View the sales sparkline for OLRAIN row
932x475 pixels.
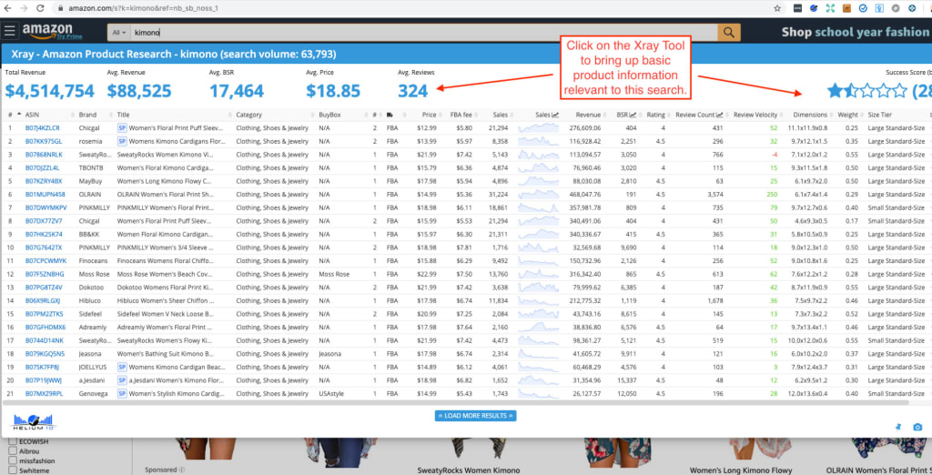[x=539, y=195]
